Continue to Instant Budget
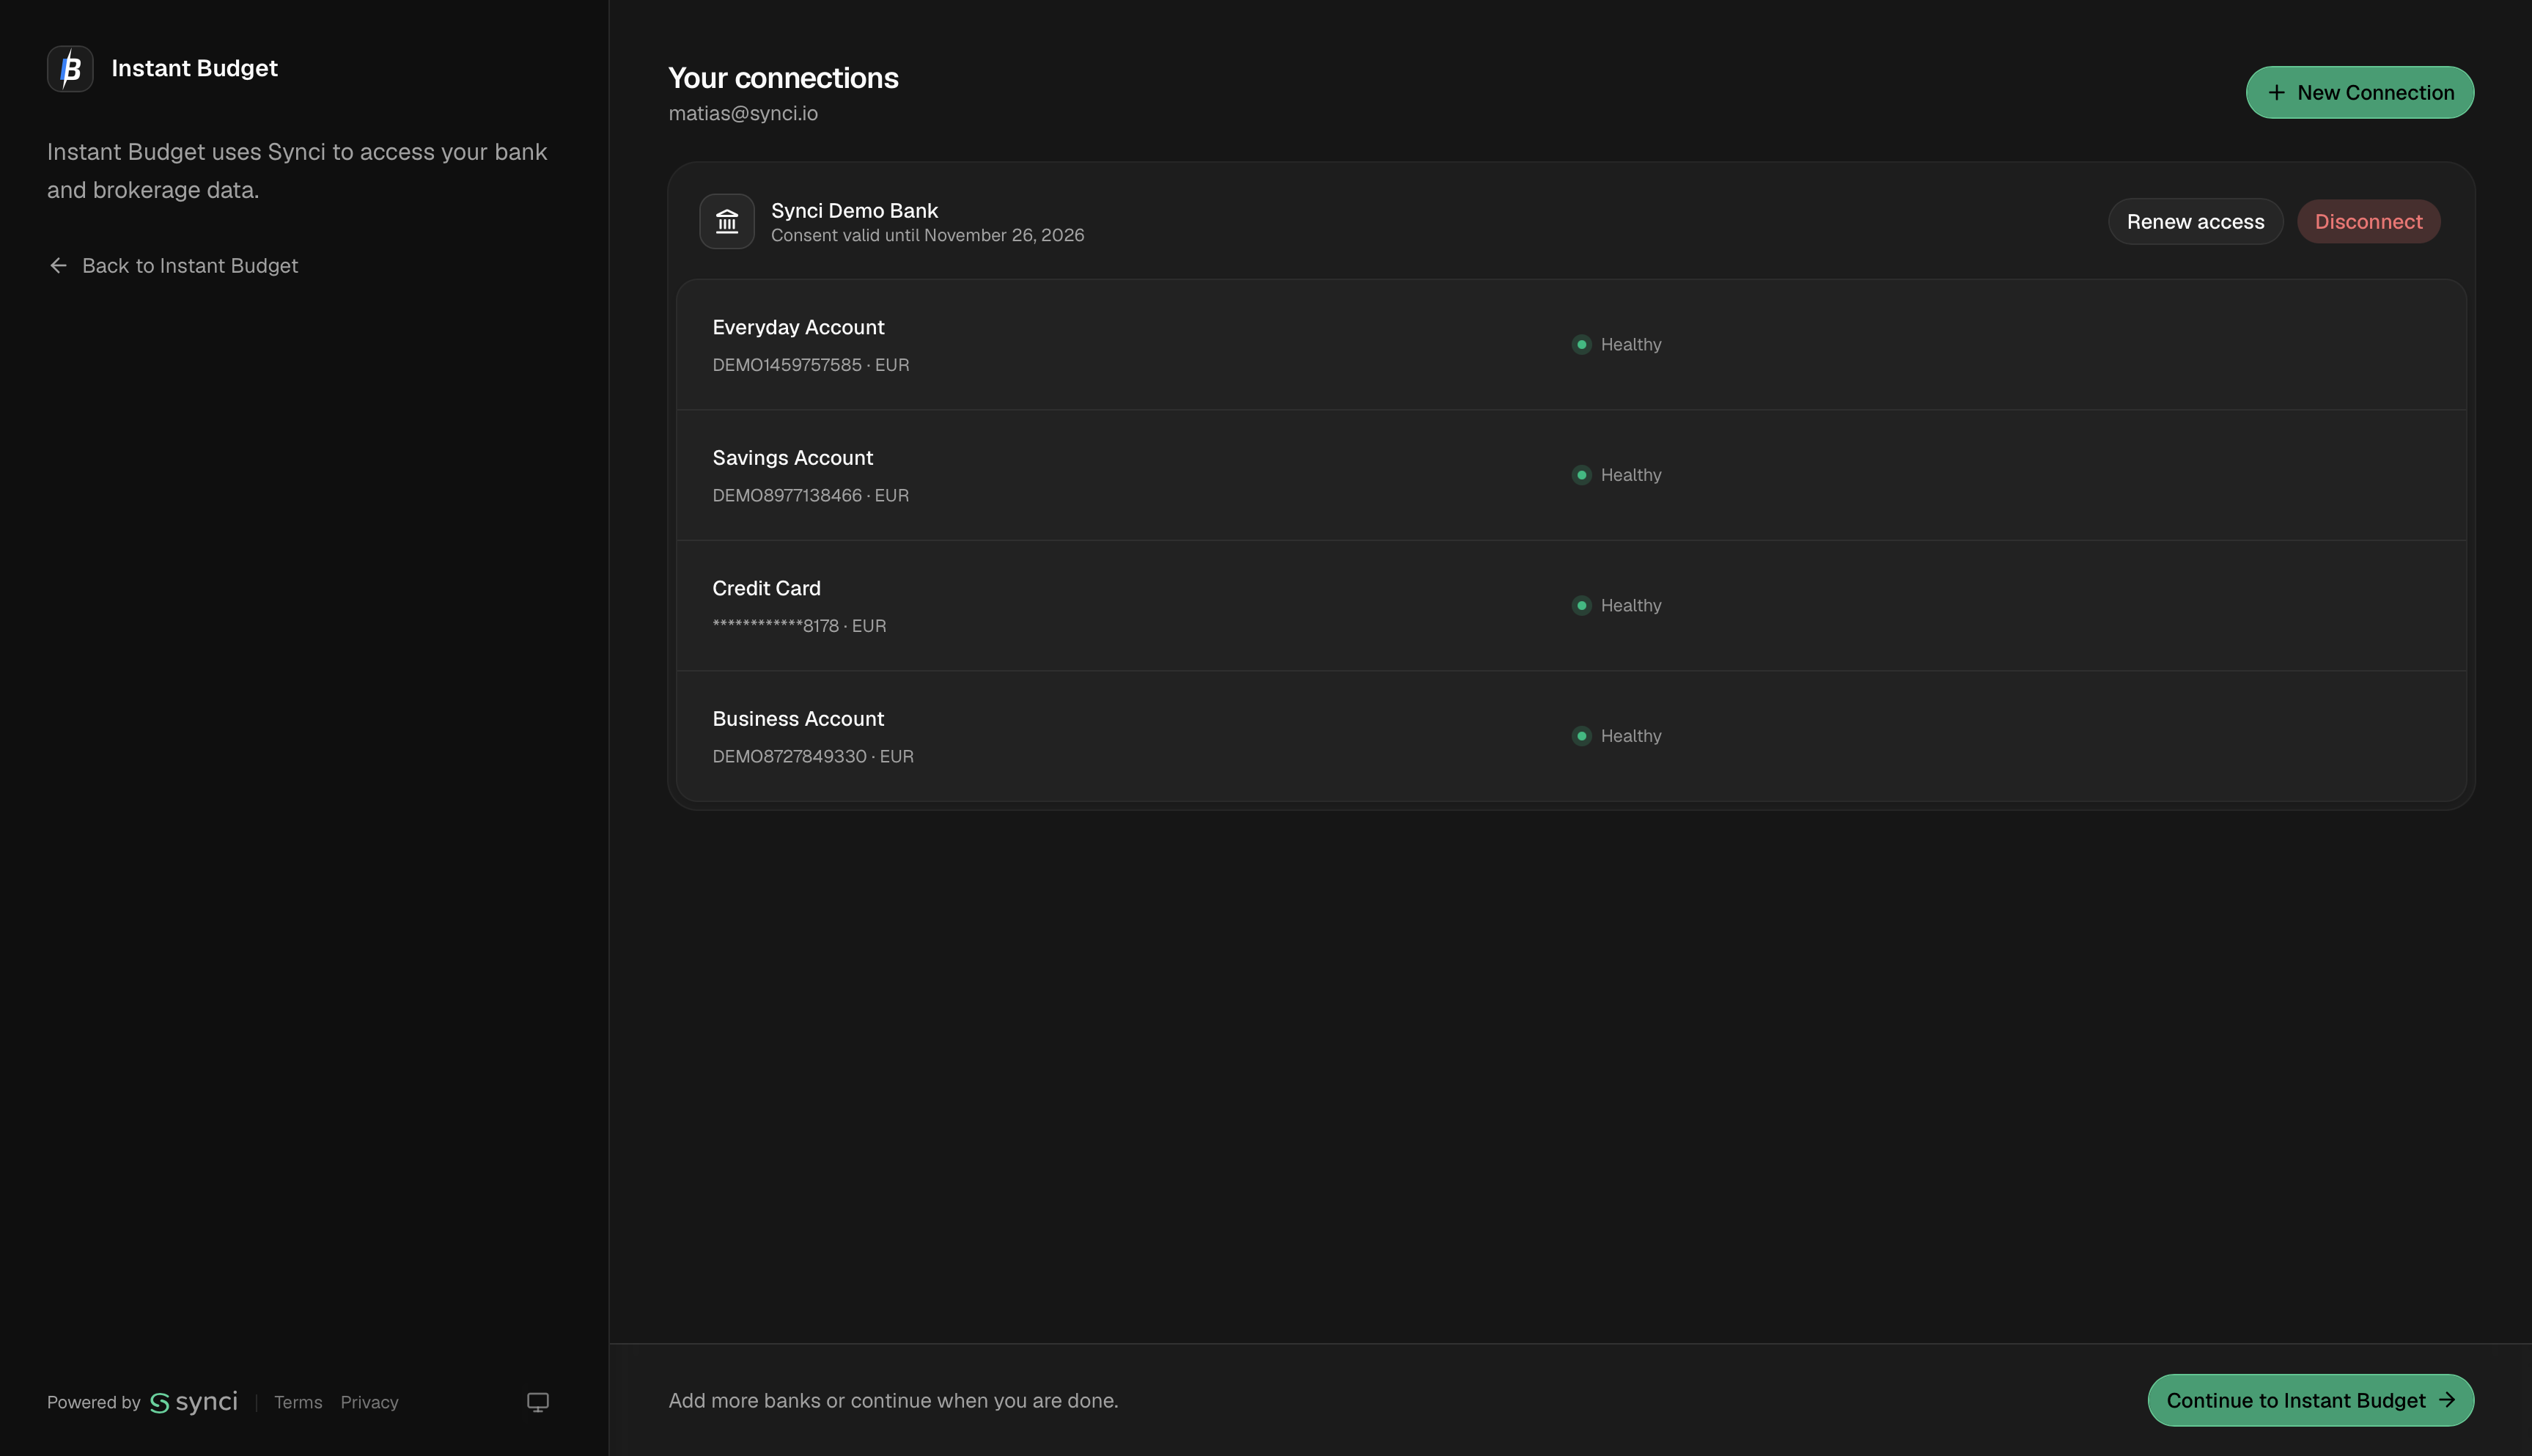The width and height of the screenshot is (2532, 1456). click(x=2310, y=1400)
